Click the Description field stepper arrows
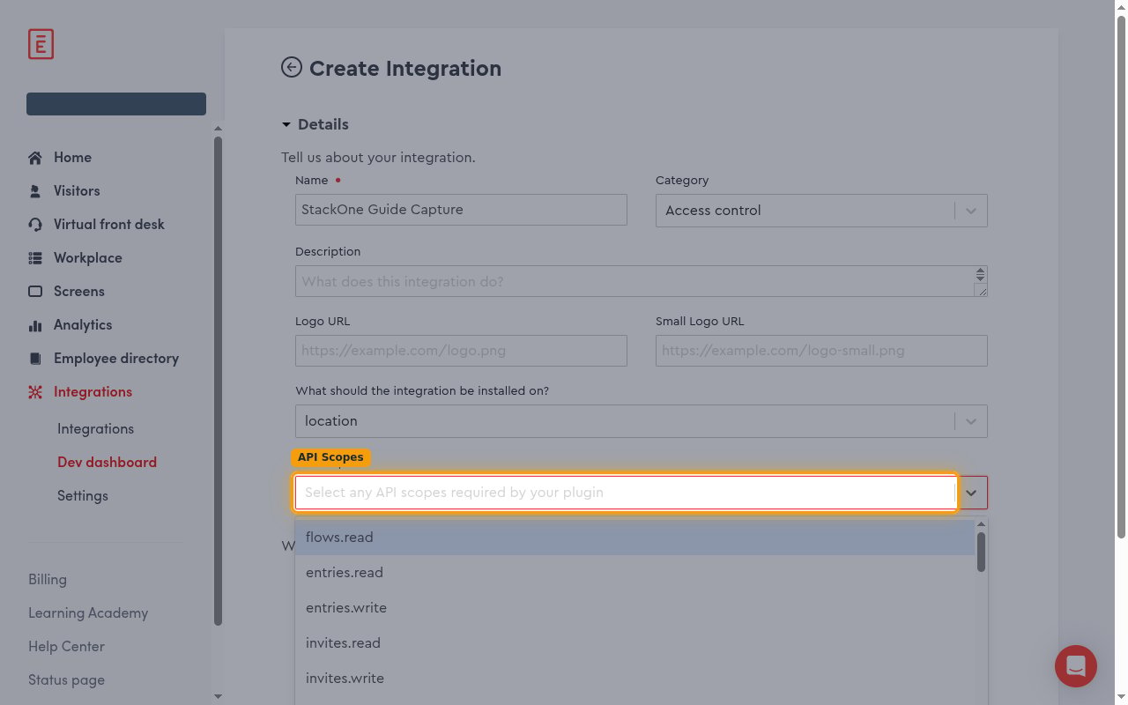The image size is (1128, 705). click(980, 275)
